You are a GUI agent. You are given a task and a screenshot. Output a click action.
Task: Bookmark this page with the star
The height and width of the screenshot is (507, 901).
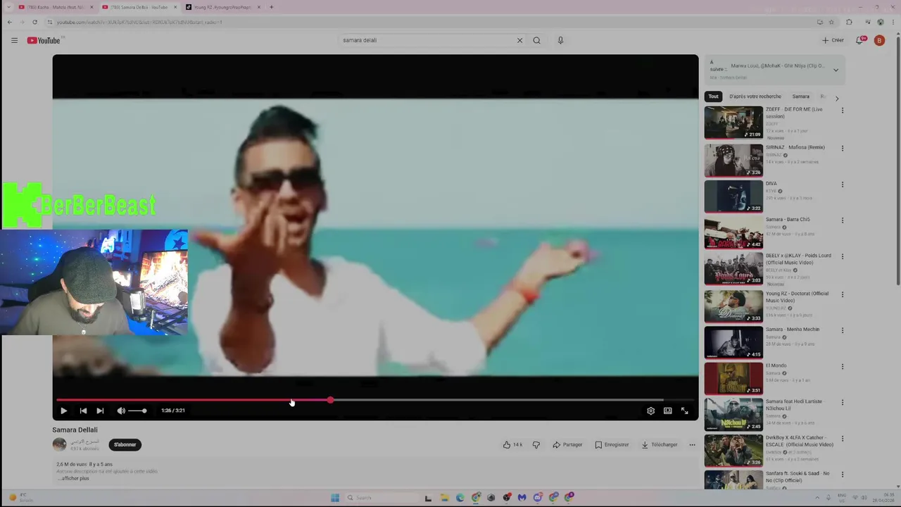(831, 22)
